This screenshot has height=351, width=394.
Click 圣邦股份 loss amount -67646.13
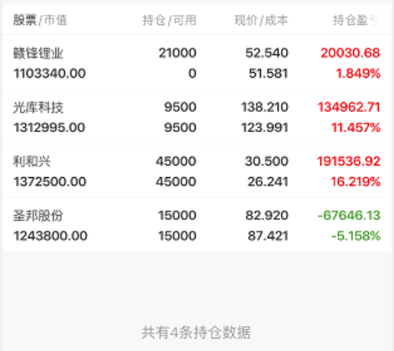[x=349, y=216]
